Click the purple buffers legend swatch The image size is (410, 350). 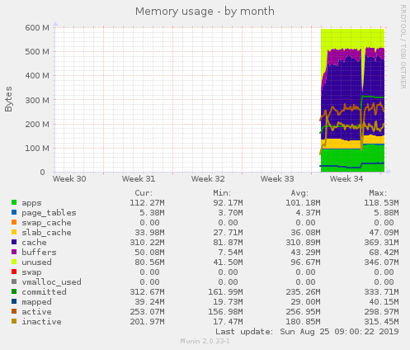pos(14,252)
